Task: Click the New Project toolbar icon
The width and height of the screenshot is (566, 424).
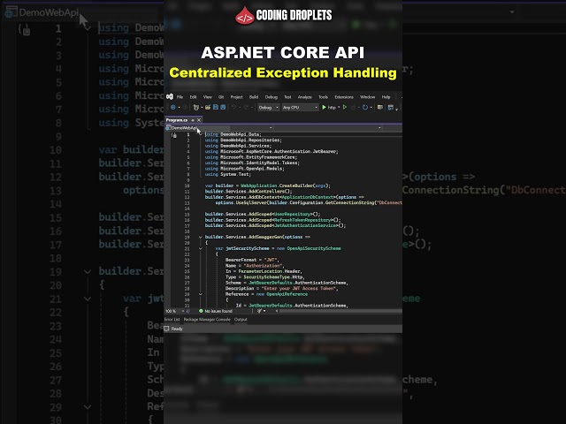Action: (195, 107)
